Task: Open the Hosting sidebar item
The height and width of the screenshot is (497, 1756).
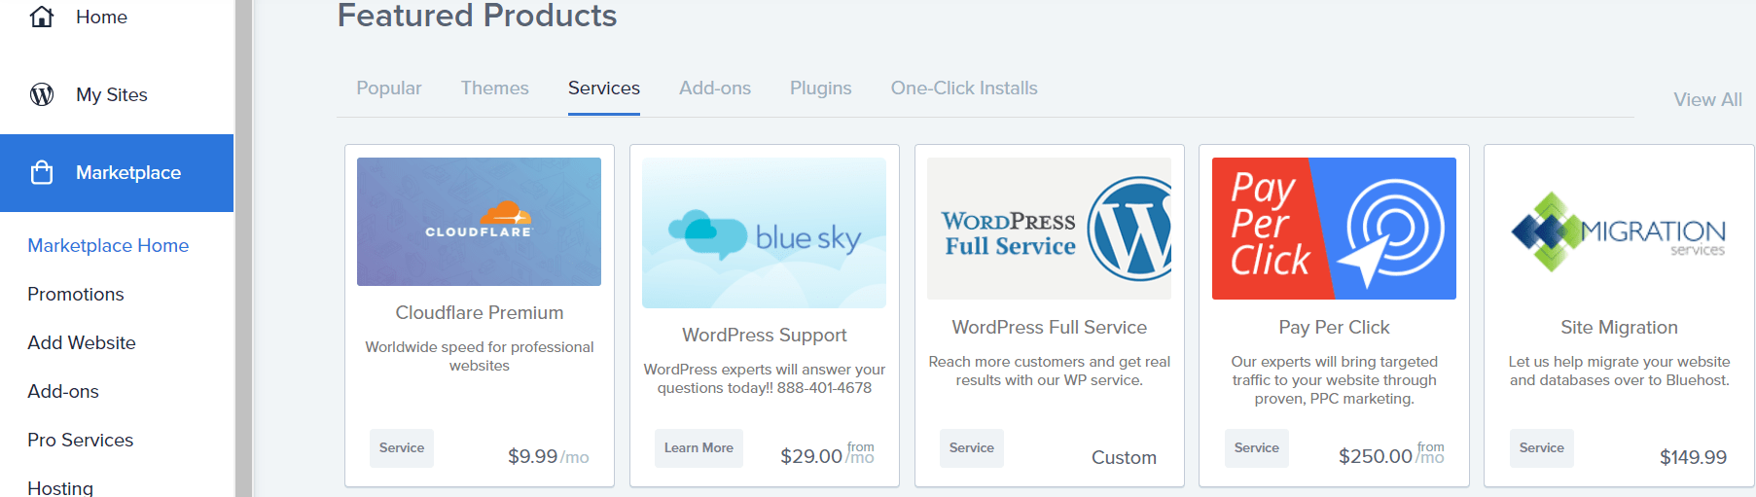Action: click(60, 487)
